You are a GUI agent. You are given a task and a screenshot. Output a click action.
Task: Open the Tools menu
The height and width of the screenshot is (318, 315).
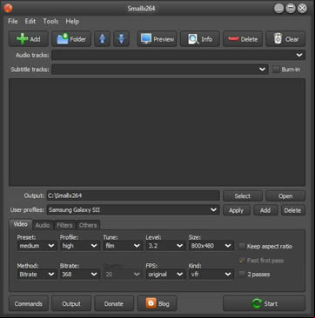click(x=50, y=22)
